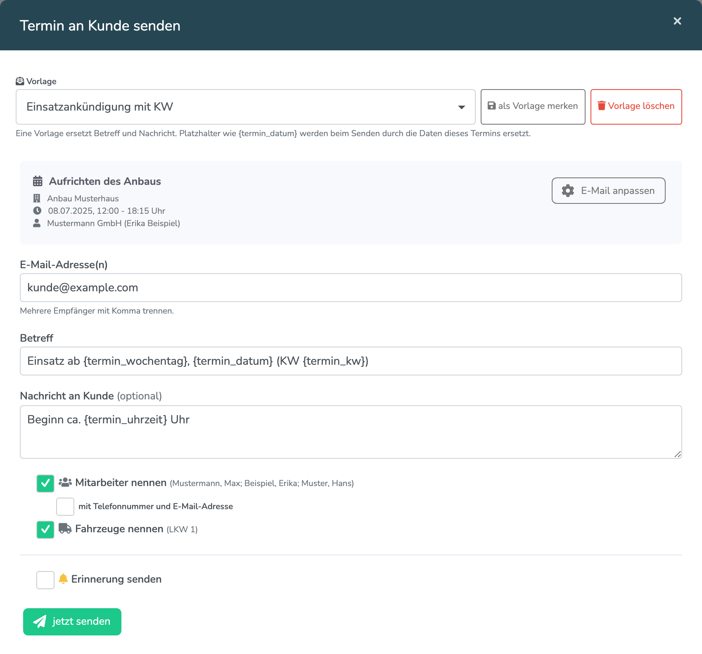Click the bell icon by Erinnerung senden

point(63,579)
